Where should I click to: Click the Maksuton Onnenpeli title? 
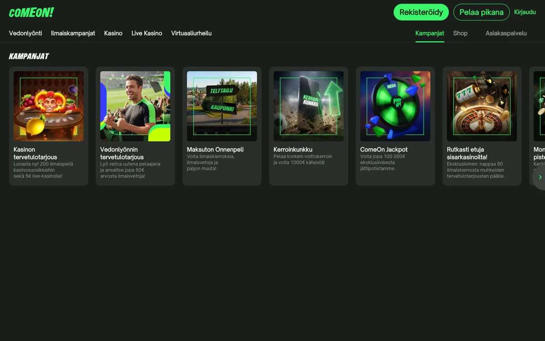(215, 150)
